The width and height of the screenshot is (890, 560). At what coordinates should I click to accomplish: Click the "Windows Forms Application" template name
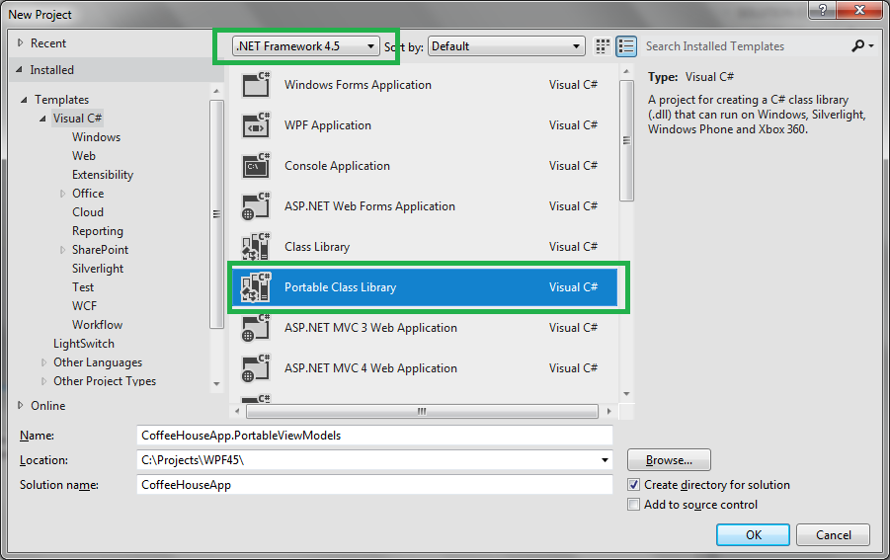[x=358, y=85]
